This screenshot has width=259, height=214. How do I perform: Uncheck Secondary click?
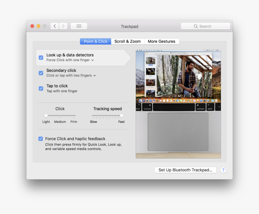[41, 73]
